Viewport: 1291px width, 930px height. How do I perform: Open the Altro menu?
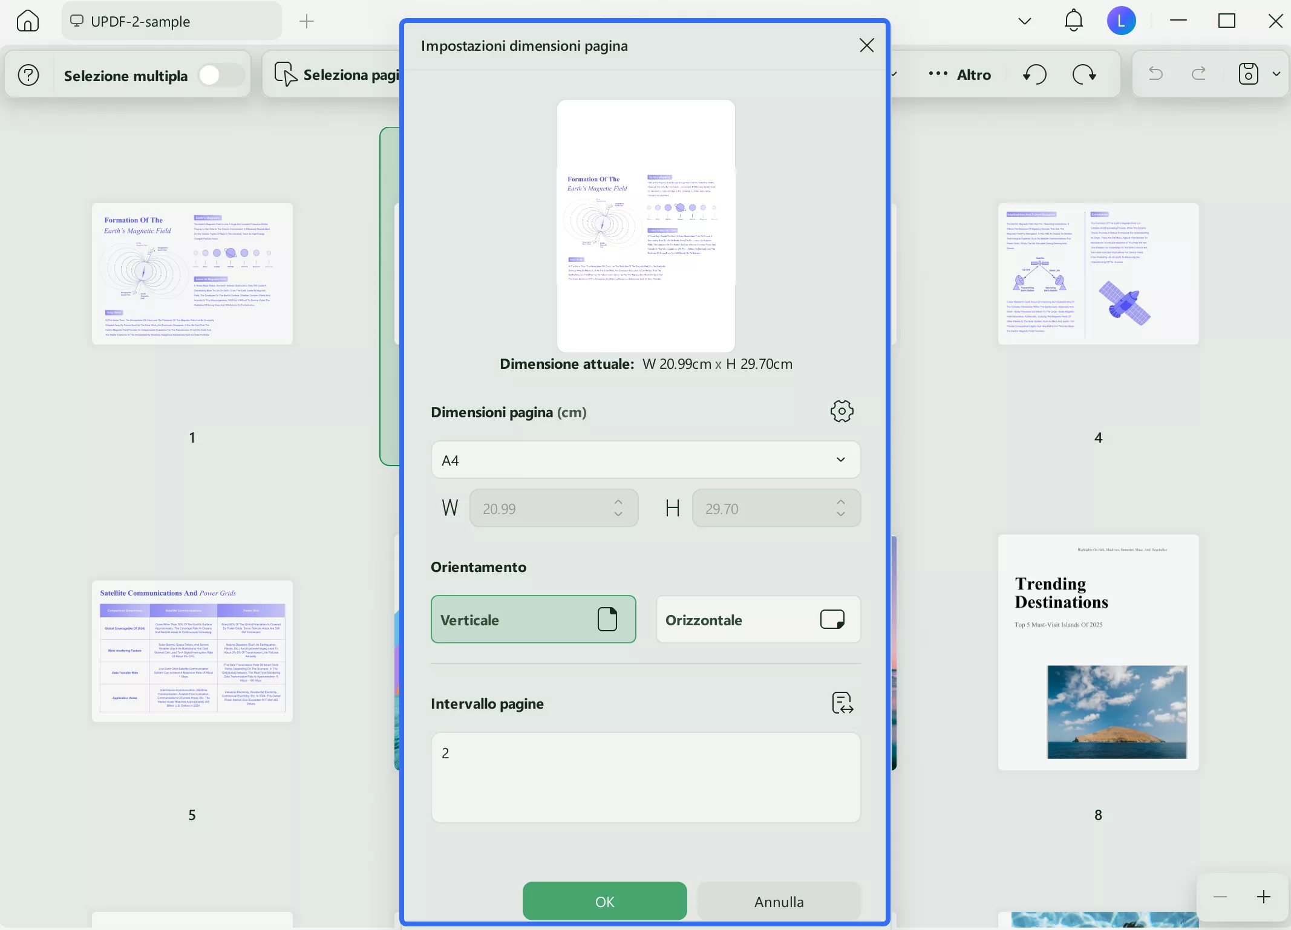[961, 74]
